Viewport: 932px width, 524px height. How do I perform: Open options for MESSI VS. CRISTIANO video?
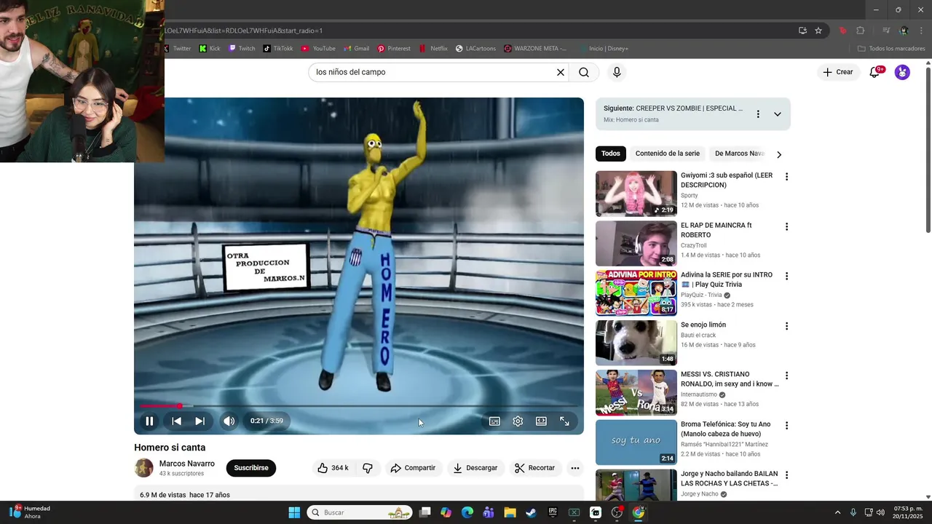(x=786, y=376)
